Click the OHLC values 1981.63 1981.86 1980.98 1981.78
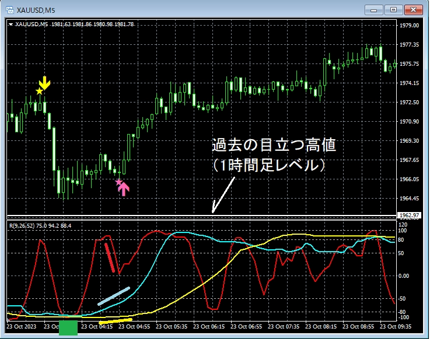The width and height of the screenshot is (430, 339). (x=92, y=24)
